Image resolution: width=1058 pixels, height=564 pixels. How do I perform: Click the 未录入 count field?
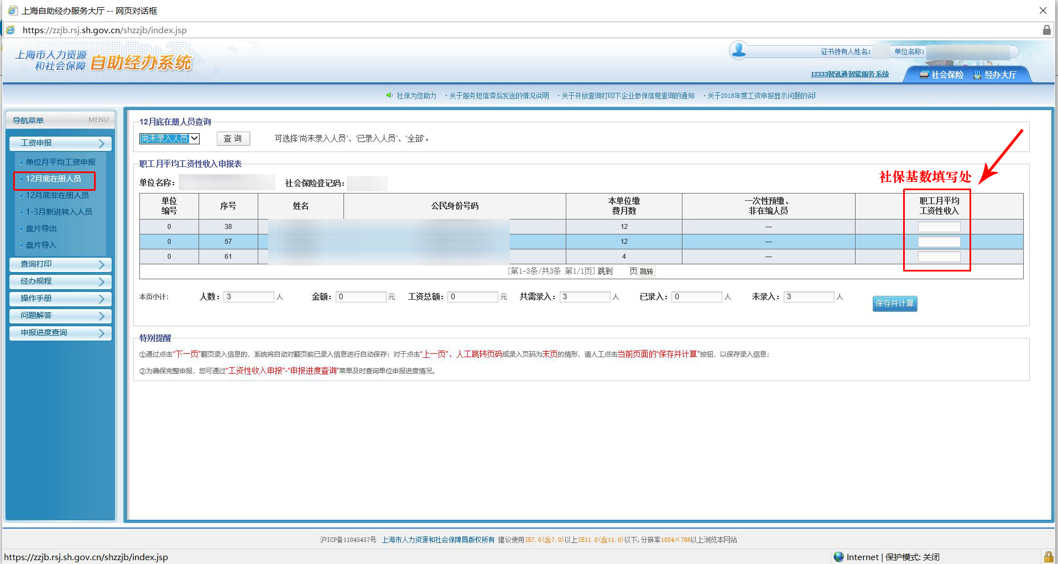[x=809, y=297]
